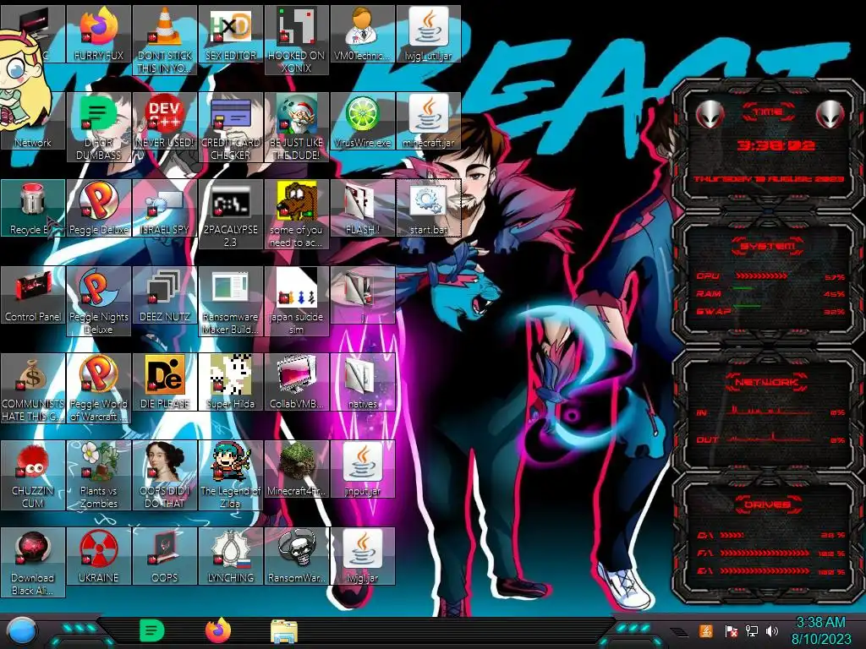This screenshot has width=866, height=649.
Task: Select lwjgl_util.jar on the desktop
Action: click(429, 34)
